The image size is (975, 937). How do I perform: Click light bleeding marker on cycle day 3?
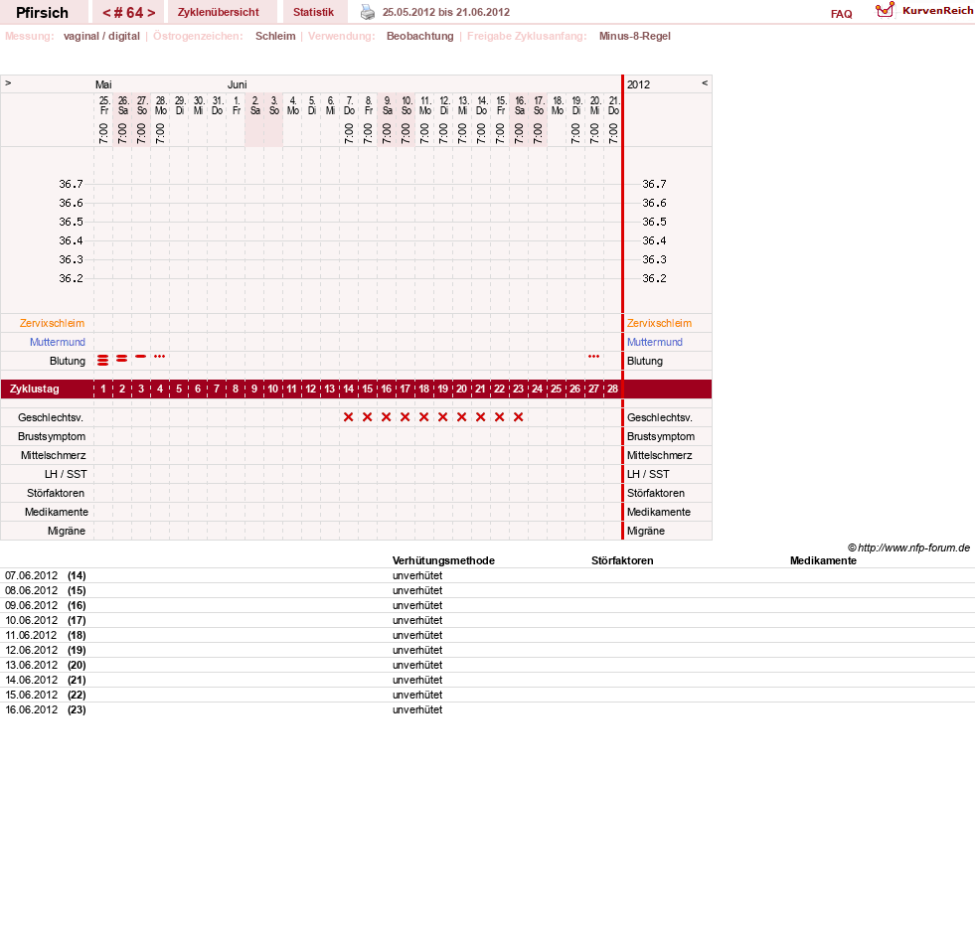coord(140,357)
